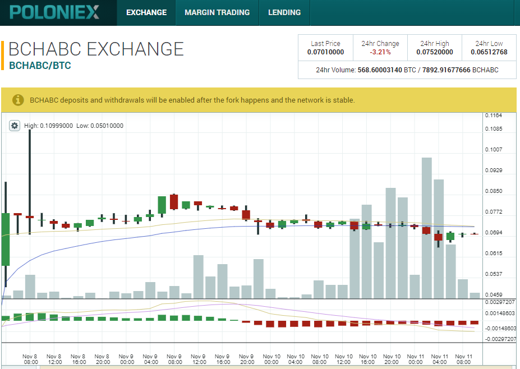Click the Nov 11 08:00 time axis label
The width and height of the screenshot is (520, 369).
(463, 359)
